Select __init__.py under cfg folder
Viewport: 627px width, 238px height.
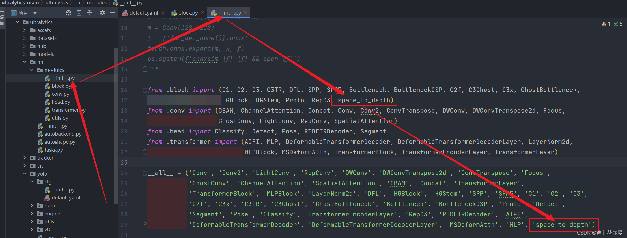[x=63, y=190]
